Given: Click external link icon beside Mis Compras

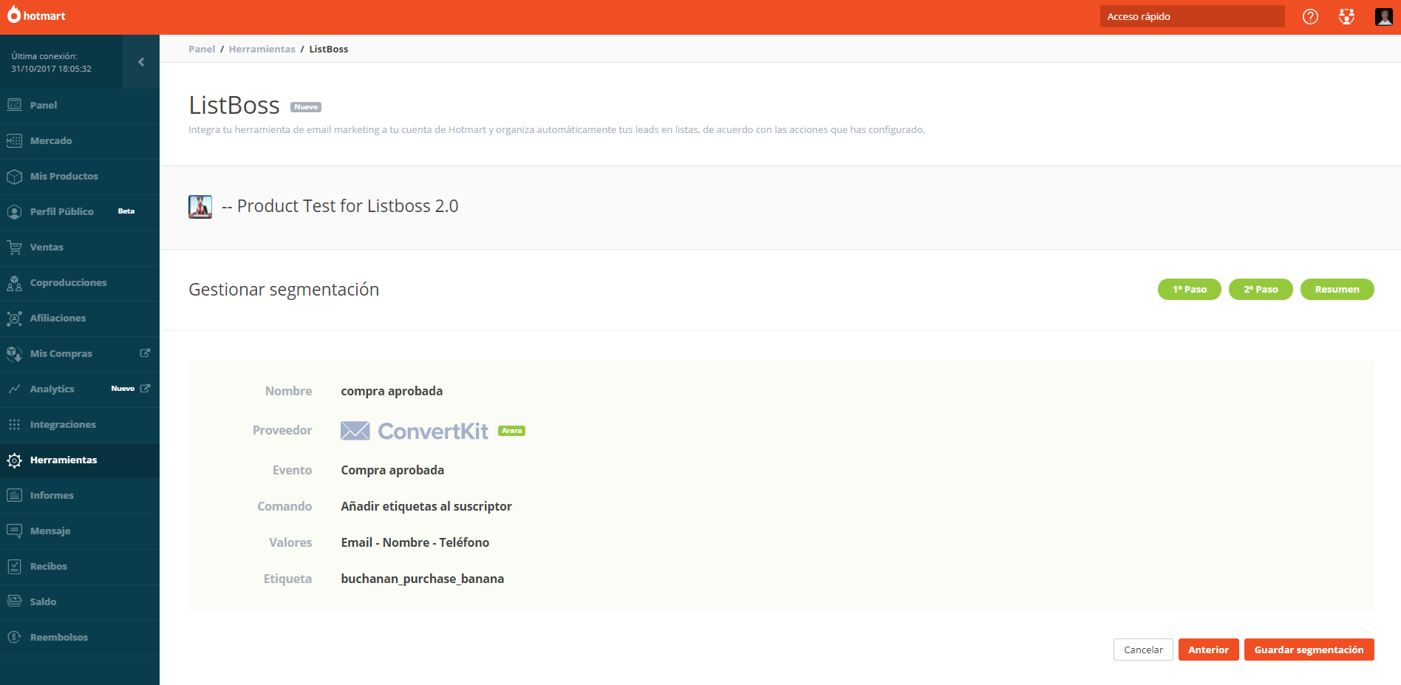Looking at the screenshot, I should [x=145, y=353].
